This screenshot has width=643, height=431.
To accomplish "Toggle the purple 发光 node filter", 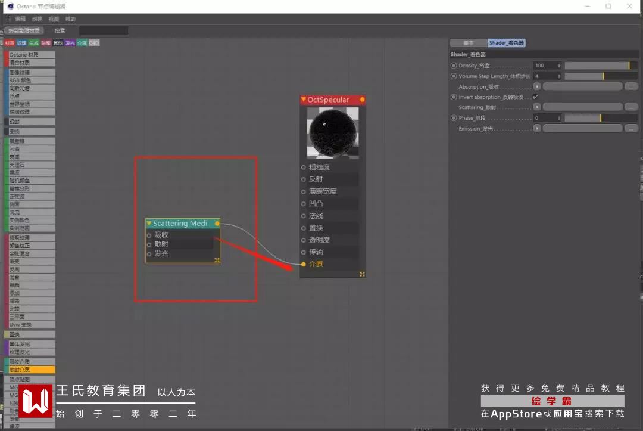I will coord(70,43).
